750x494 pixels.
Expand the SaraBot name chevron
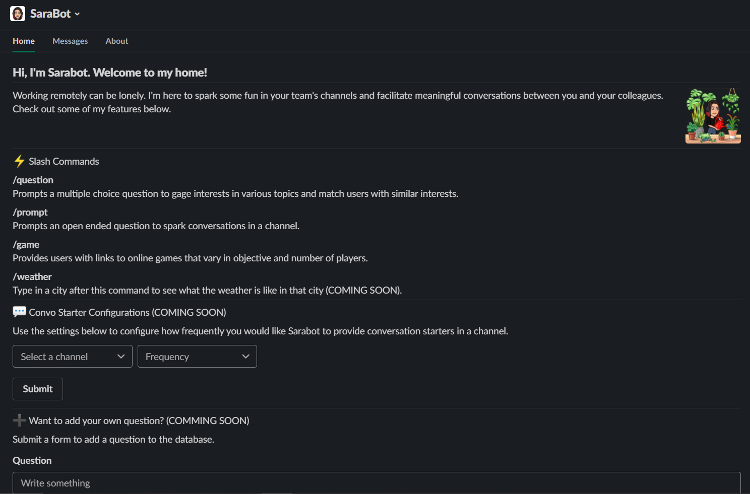tap(77, 14)
